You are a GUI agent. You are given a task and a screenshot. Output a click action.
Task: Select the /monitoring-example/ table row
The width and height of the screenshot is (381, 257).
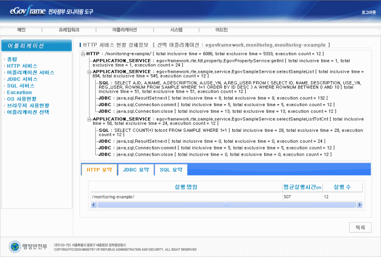(x=186, y=196)
